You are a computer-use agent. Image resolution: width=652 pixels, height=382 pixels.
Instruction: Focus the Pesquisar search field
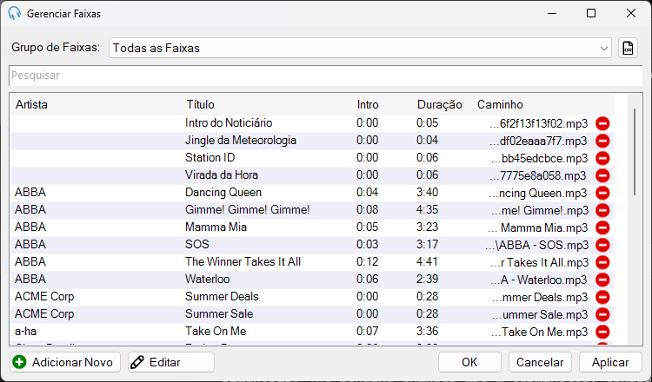[x=326, y=76]
